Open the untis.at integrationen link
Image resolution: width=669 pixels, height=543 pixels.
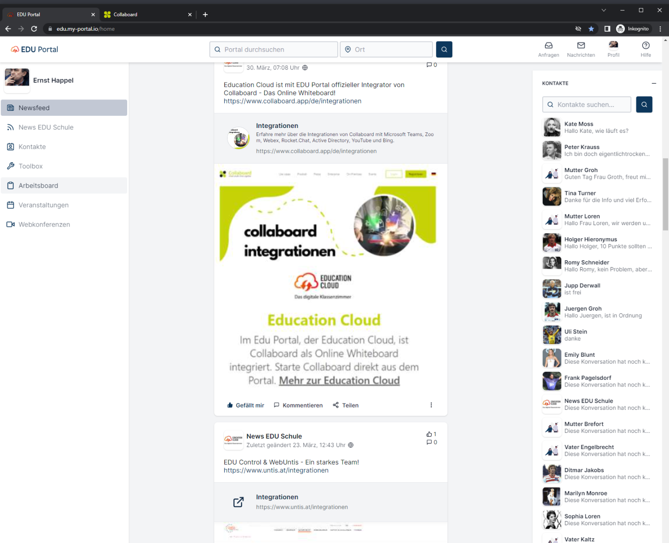coord(276,470)
